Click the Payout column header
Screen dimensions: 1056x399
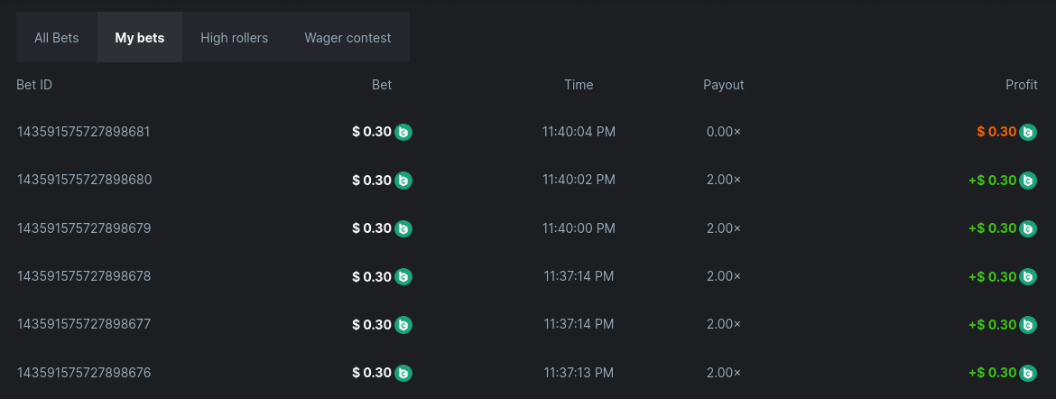point(724,85)
